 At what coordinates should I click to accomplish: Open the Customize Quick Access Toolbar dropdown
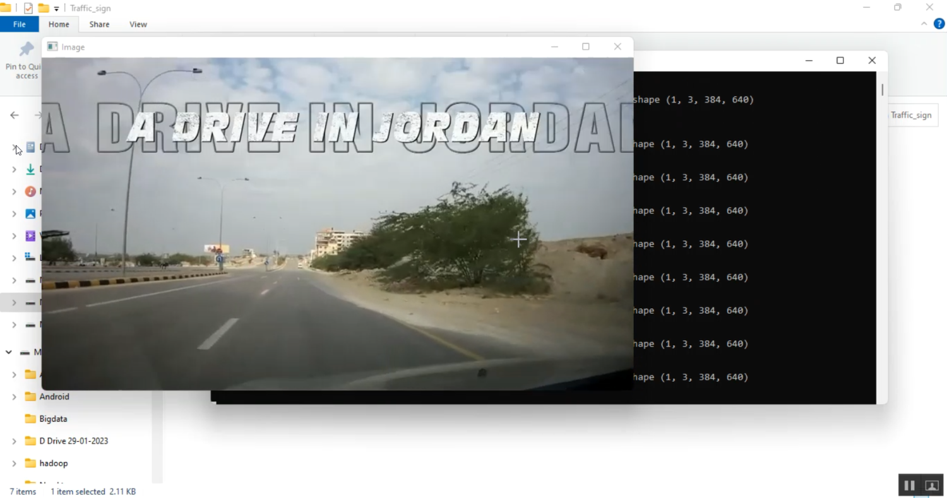point(56,9)
